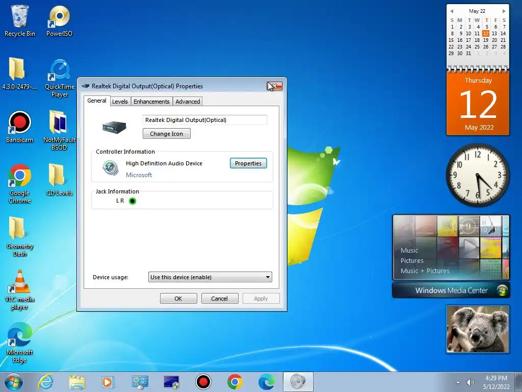Screen dimensions: 522x392
Task: Select the NotMyFault BSOD folder icon
Action: point(59,130)
